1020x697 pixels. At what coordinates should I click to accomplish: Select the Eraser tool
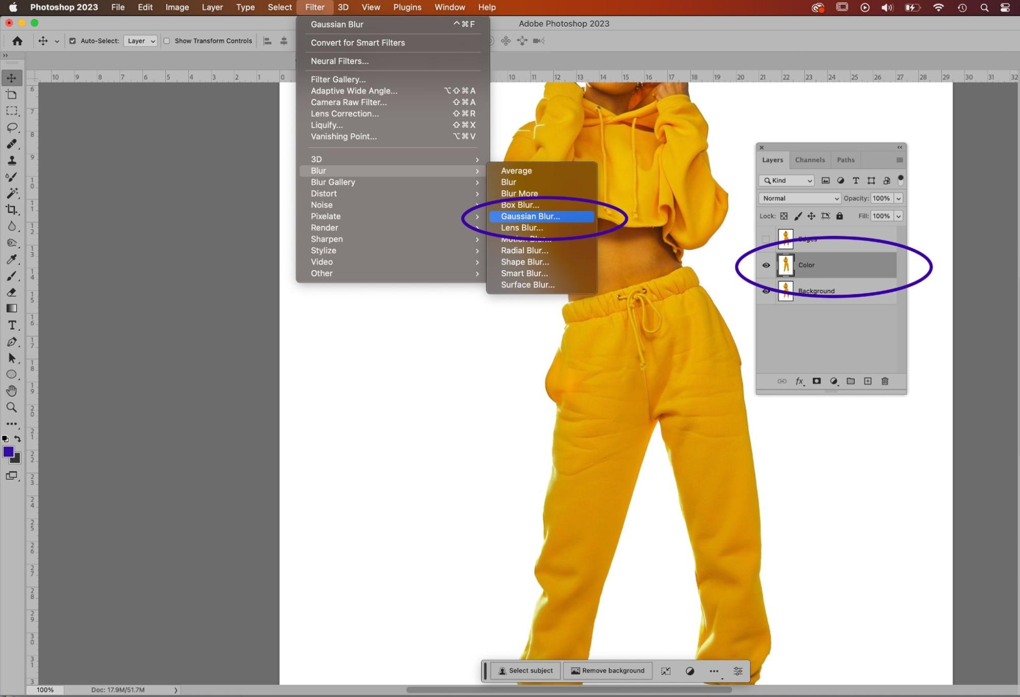click(x=12, y=292)
